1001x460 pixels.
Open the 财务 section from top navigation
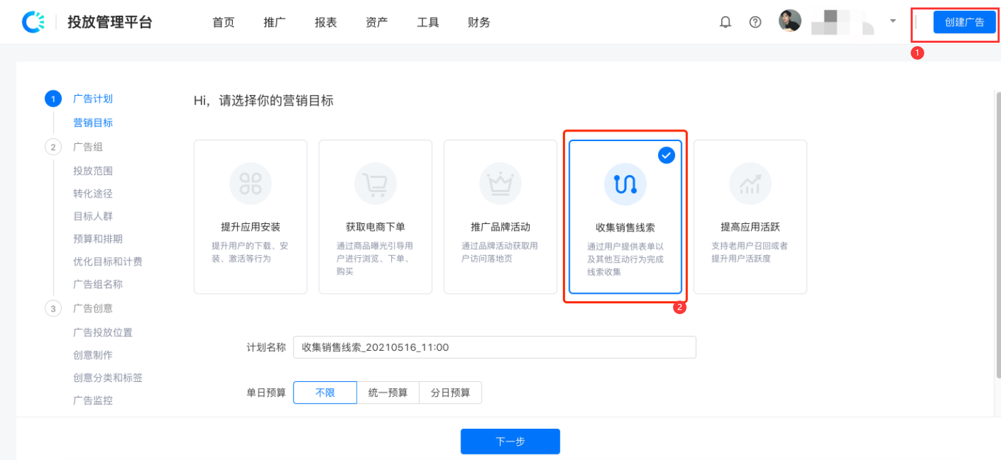click(478, 22)
